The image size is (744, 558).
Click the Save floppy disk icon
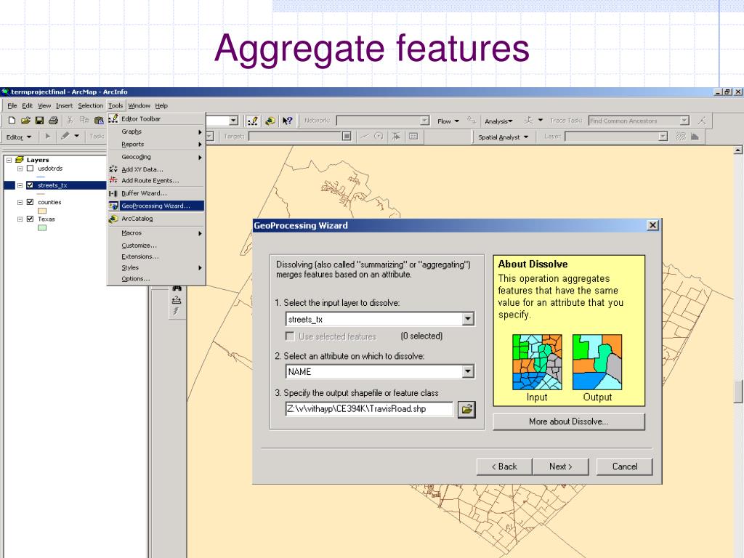pos(39,121)
